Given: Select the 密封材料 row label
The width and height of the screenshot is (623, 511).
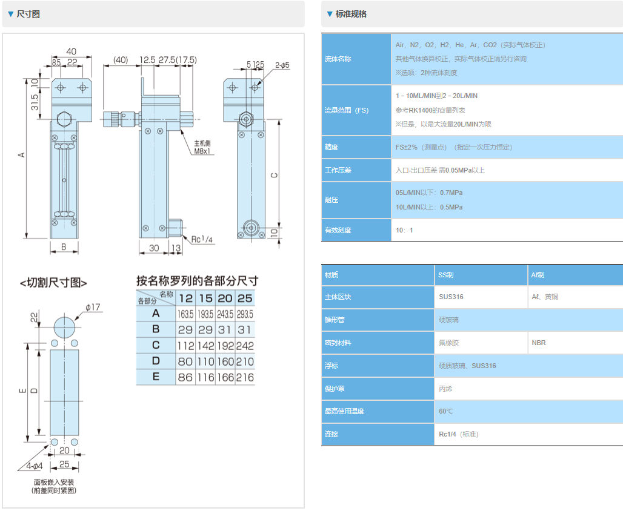Looking at the screenshot, I should [378, 343].
